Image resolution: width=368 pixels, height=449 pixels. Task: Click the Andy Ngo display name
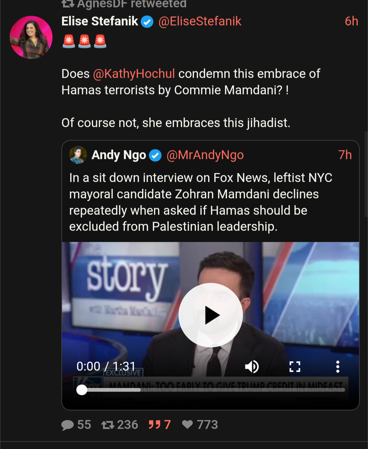119,155
